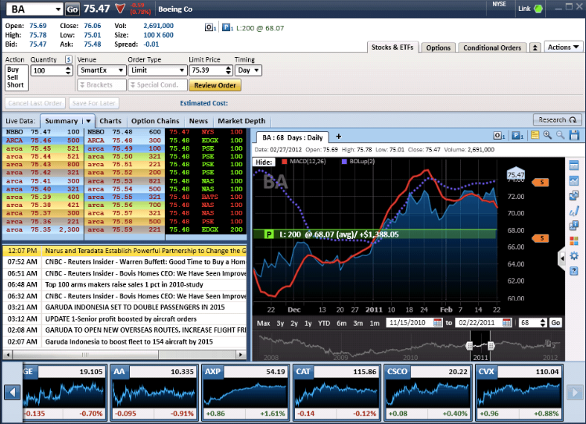Click the Hide indicators label
The height and width of the screenshot is (424, 586).
click(x=264, y=162)
